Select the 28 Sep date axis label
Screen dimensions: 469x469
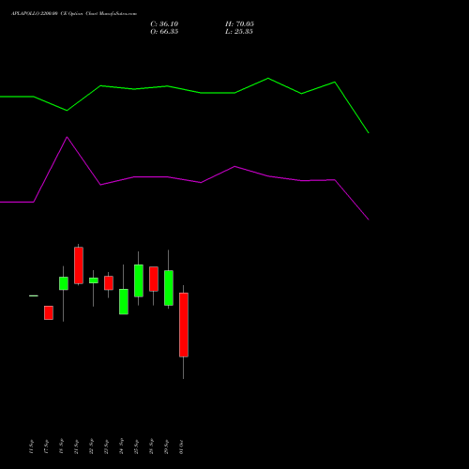coord(151,446)
